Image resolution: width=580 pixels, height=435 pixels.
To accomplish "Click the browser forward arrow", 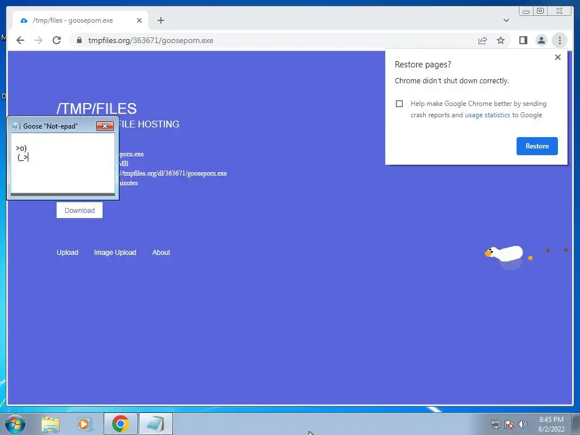I will [39, 40].
